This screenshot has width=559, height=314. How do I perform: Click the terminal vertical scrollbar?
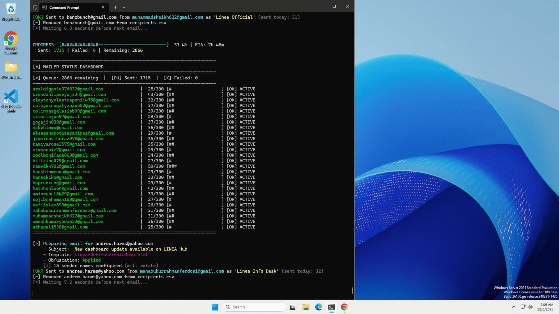(352, 290)
